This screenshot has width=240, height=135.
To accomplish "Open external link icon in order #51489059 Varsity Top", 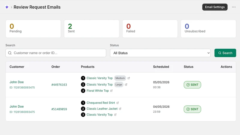I will click(x=115, y=115).
